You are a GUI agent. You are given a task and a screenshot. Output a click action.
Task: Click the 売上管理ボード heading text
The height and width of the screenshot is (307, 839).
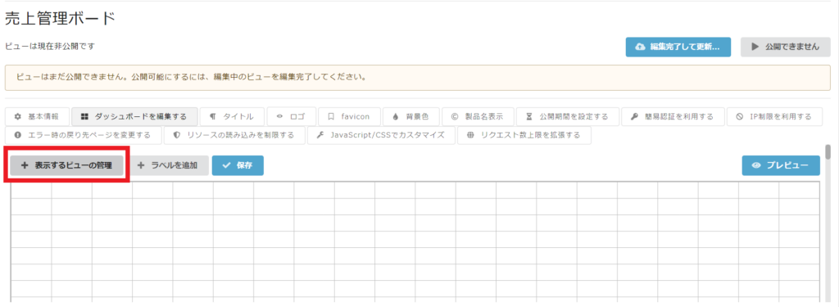pyautogui.click(x=60, y=19)
